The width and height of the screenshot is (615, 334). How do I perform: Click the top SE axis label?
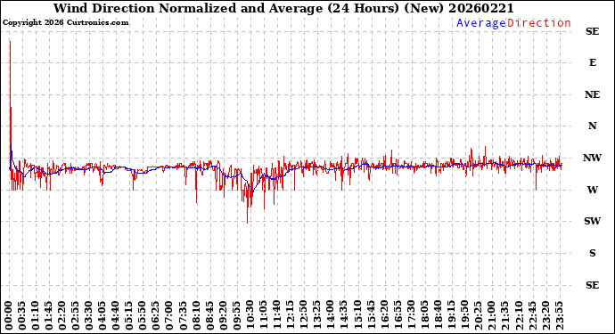click(592, 31)
